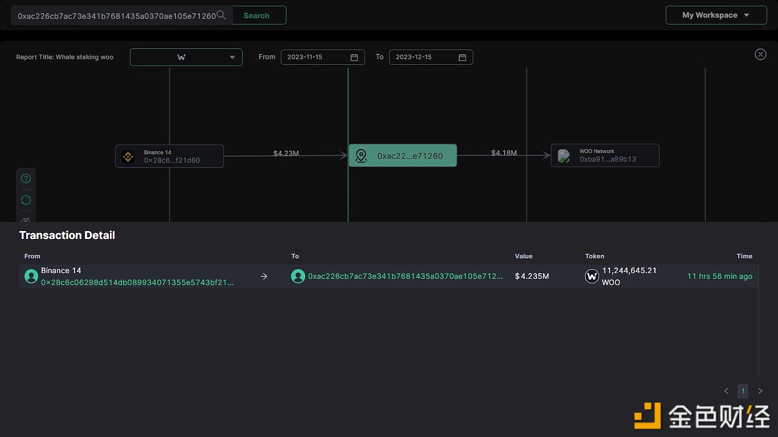This screenshot has width=778, height=437.
Task: Toggle the eye visibility icon in sidebar
Action: [26, 220]
